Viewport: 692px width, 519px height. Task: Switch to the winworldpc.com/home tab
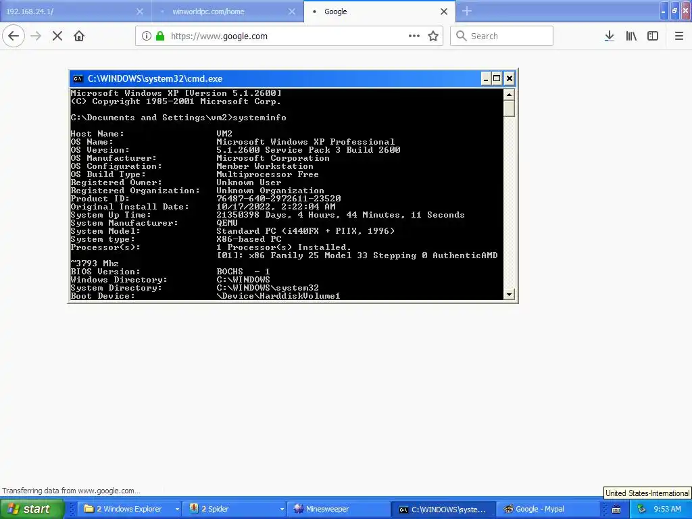(x=228, y=11)
